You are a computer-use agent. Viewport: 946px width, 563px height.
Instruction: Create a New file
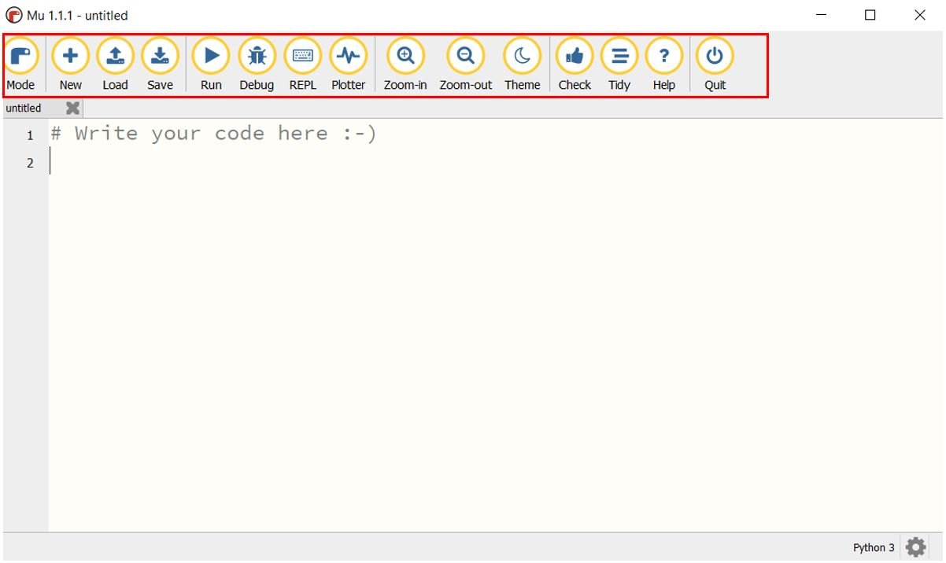point(70,64)
